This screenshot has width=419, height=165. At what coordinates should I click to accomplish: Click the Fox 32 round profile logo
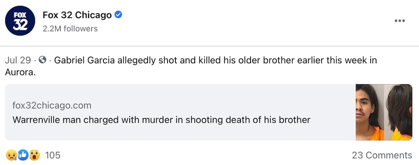(x=20, y=21)
